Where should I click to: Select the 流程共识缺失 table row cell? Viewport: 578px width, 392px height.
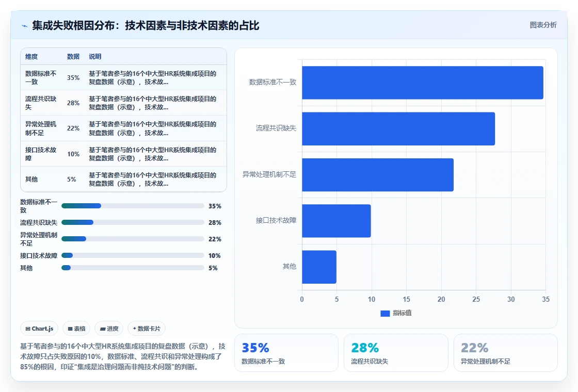pyautogui.click(x=41, y=103)
